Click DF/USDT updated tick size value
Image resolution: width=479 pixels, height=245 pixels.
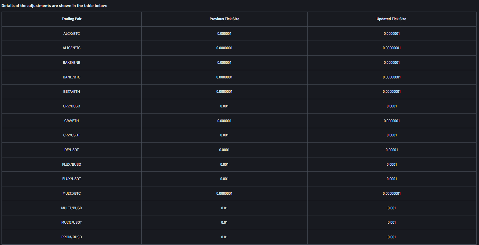pos(391,150)
